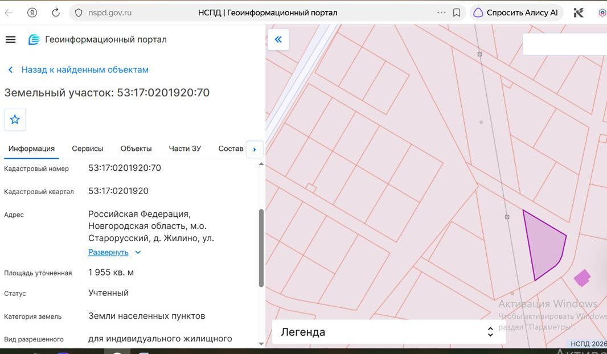Click Спросить Алису AI button
Viewport: 607px width, 354px height.
click(516, 13)
